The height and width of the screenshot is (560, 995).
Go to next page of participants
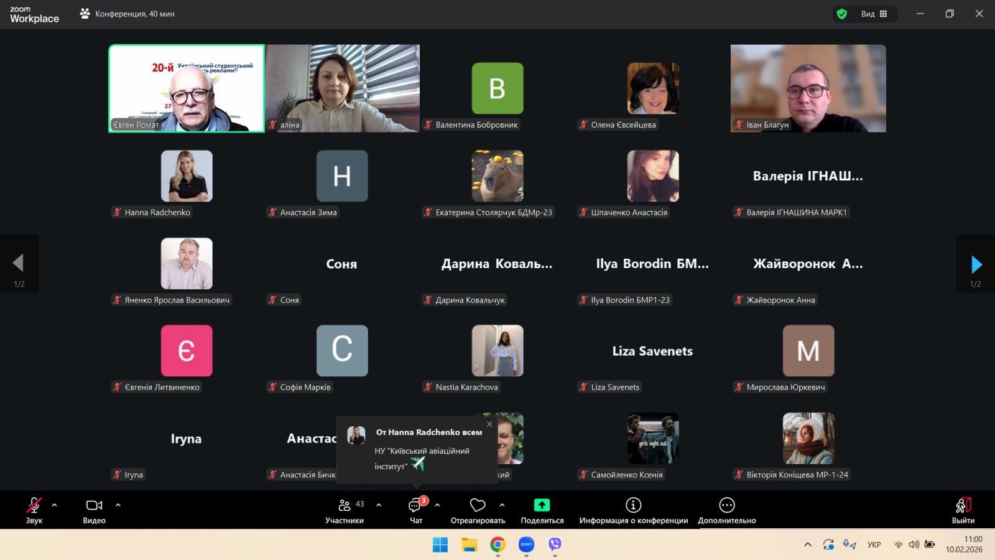976,264
